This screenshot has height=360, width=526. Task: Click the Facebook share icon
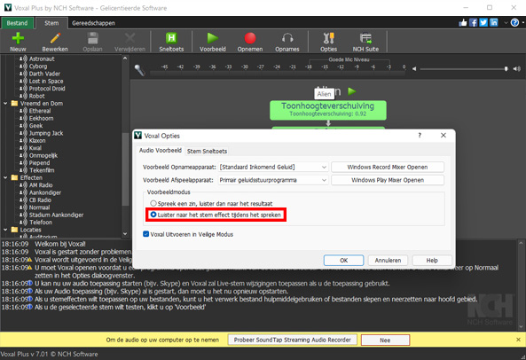(473, 22)
